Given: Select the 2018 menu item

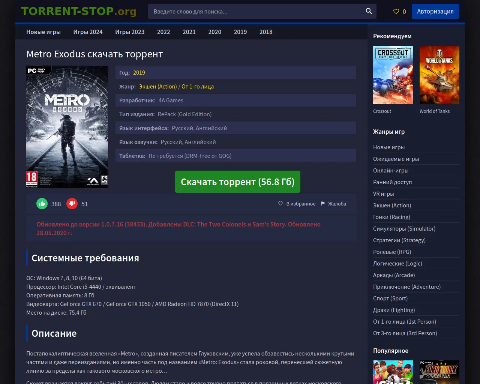Looking at the screenshot, I should click(266, 32).
